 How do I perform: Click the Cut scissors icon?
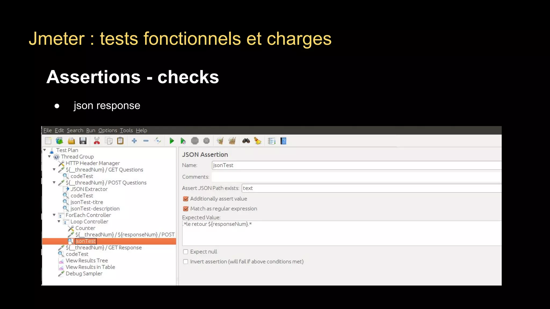pos(97,141)
